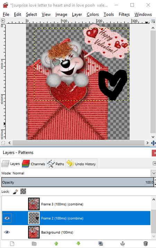The height and width of the screenshot is (248, 156).
Task: Click the canvas horizontal scroll right arrow
Action: [x=147, y=143]
